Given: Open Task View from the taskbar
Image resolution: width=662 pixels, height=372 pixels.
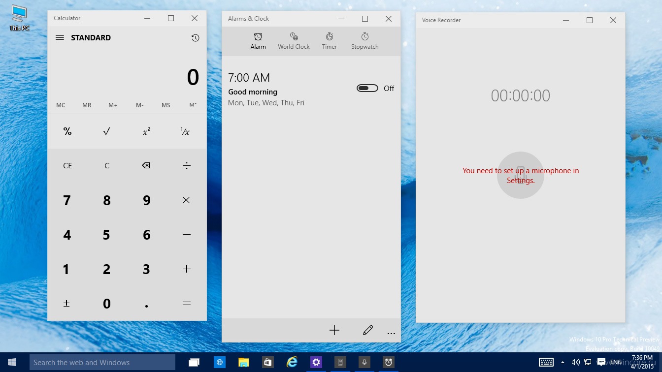Looking at the screenshot, I should pos(194,363).
